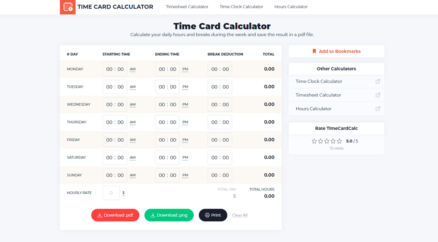Screen dimensions: 438x242
Task: Click the printer icon on the Print button
Action: tap(207, 215)
